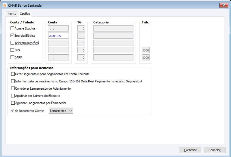
Task: Click the Categoria field for Água e Esgotos
Action: click(x=113, y=28)
